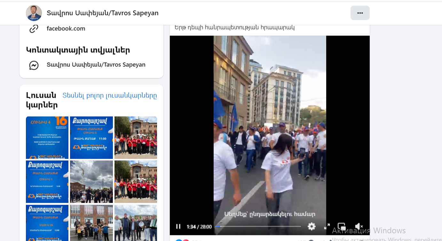442x241 pixels.
Task: Pause the playing video
Action: (178, 226)
